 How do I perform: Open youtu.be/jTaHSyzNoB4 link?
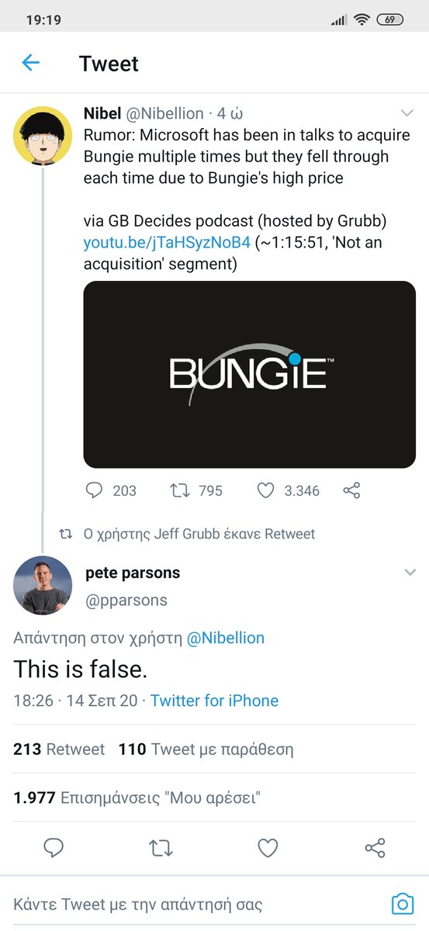tap(167, 243)
